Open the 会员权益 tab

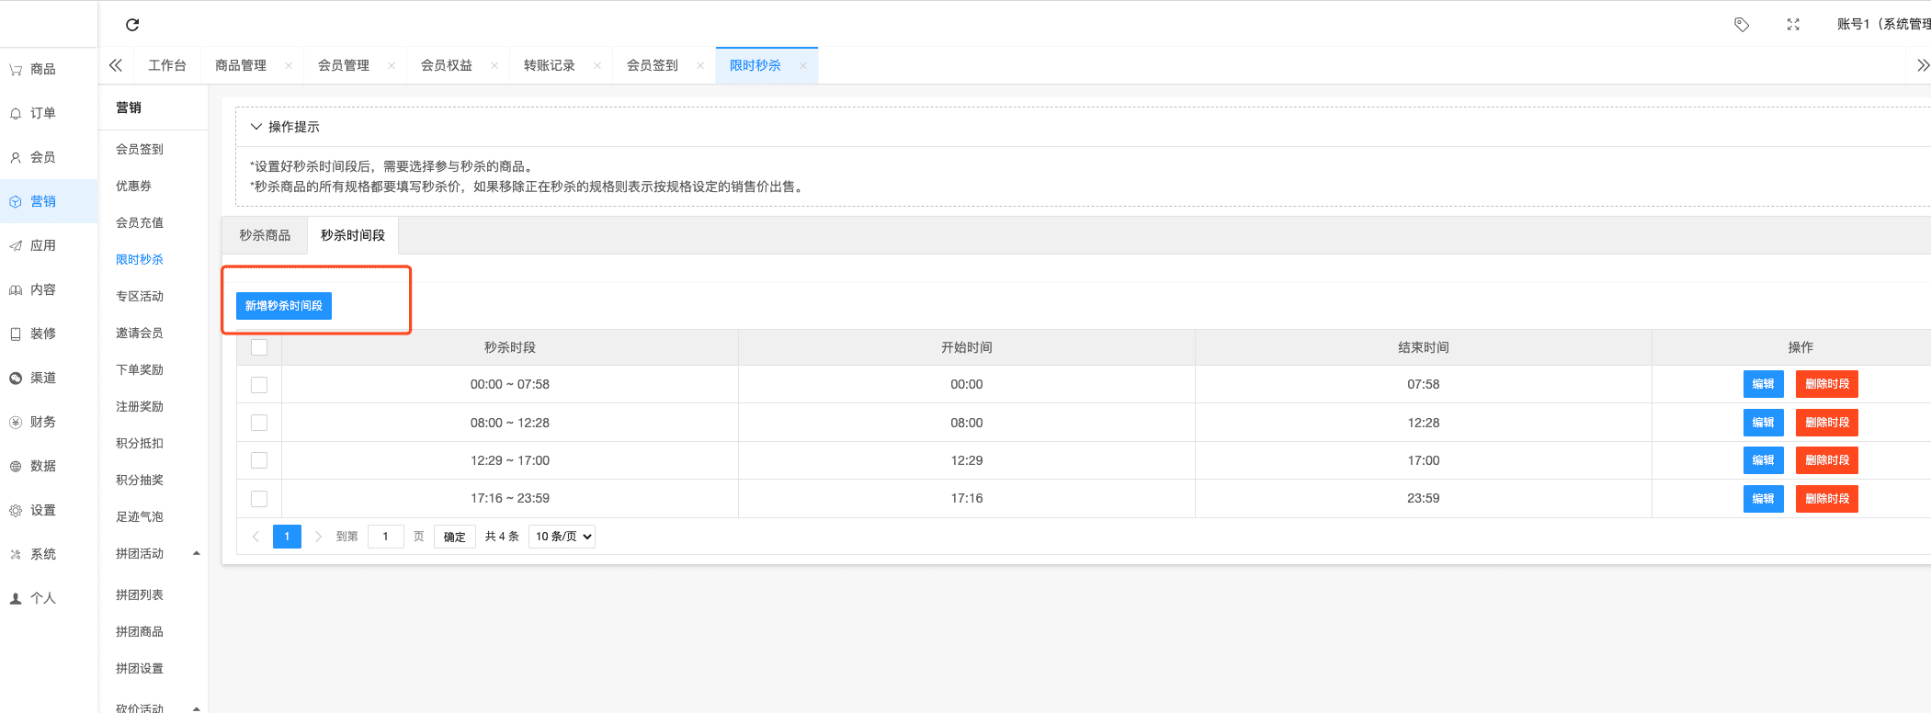pyautogui.click(x=447, y=66)
